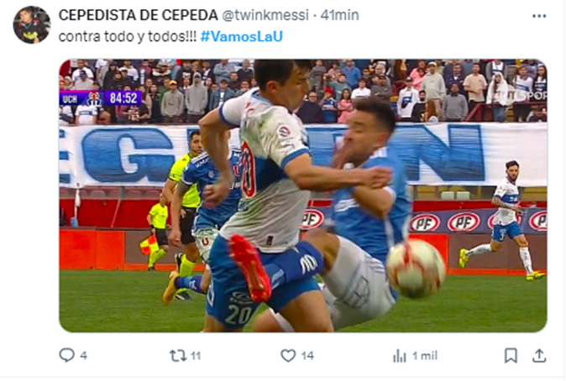
Task: Open the reply speech bubble icon
Action: (x=67, y=355)
